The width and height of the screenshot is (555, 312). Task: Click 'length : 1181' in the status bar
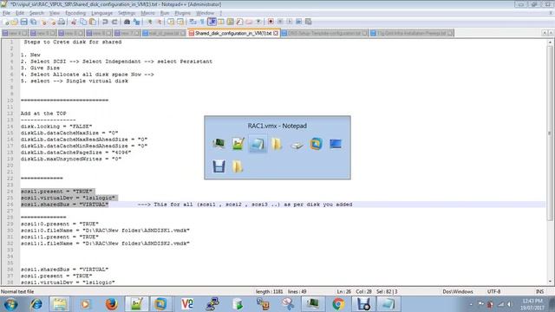269,292
